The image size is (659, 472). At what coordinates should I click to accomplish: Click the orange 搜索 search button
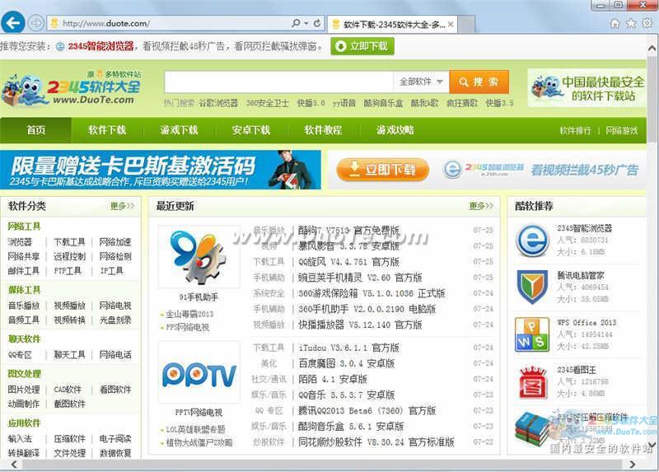(x=479, y=82)
